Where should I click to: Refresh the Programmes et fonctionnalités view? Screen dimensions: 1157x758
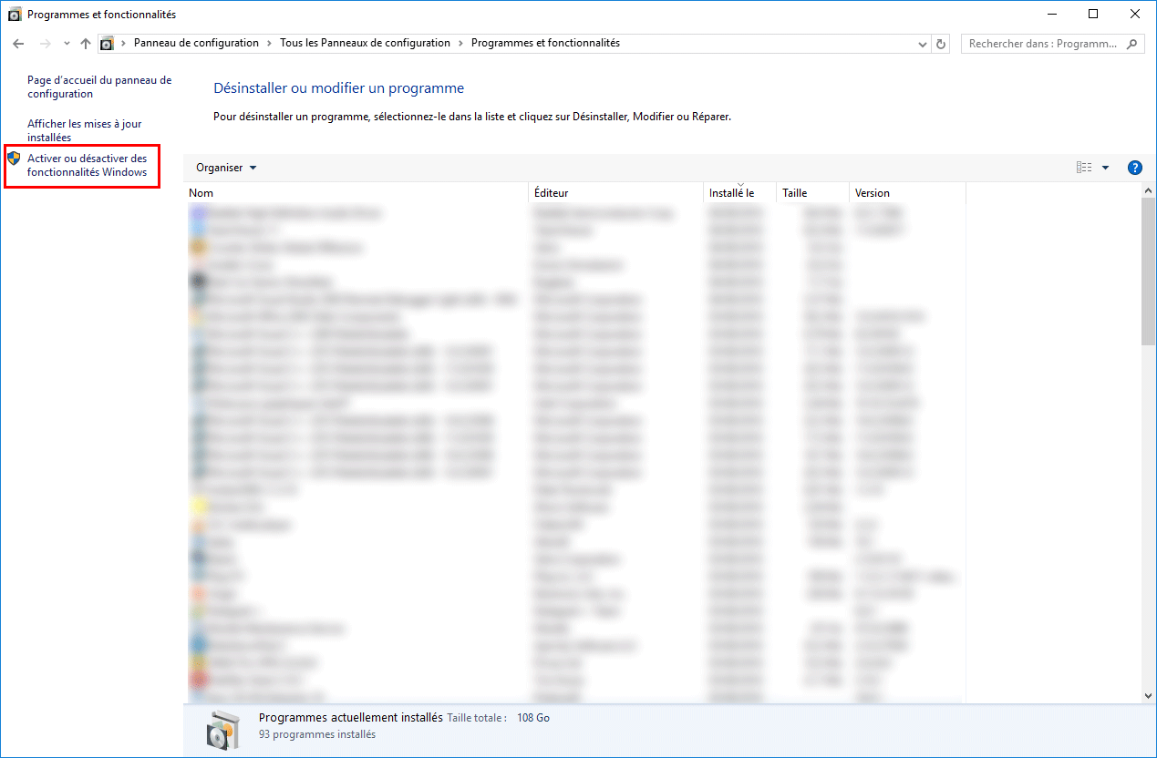click(942, 44)
